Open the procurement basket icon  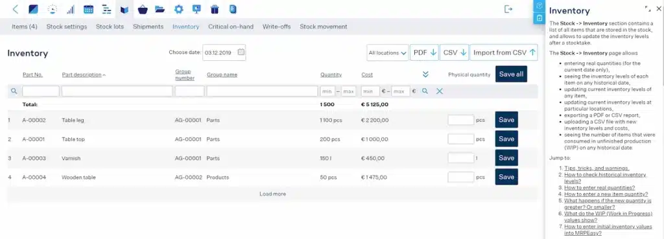143,9
